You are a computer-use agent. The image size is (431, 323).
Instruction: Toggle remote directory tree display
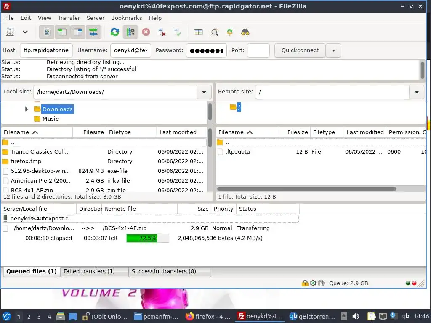[x=77, y=32]
